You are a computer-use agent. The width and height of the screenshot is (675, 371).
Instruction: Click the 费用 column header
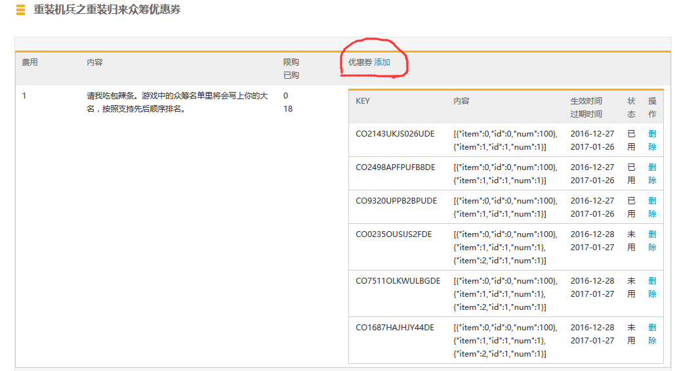coord(30,62)
